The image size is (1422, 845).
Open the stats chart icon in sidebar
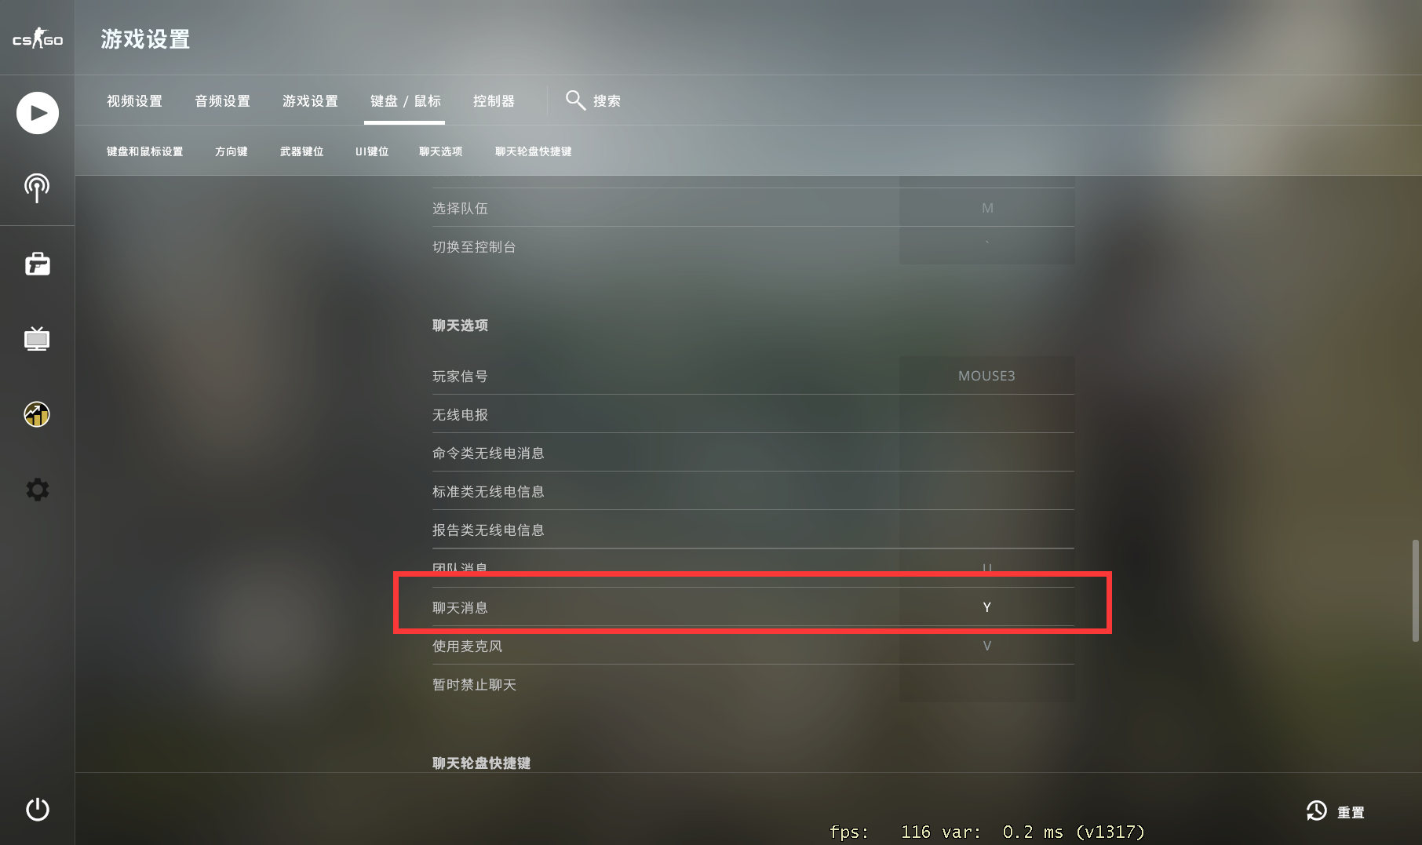pyautogui.click(x=37, y=413)
